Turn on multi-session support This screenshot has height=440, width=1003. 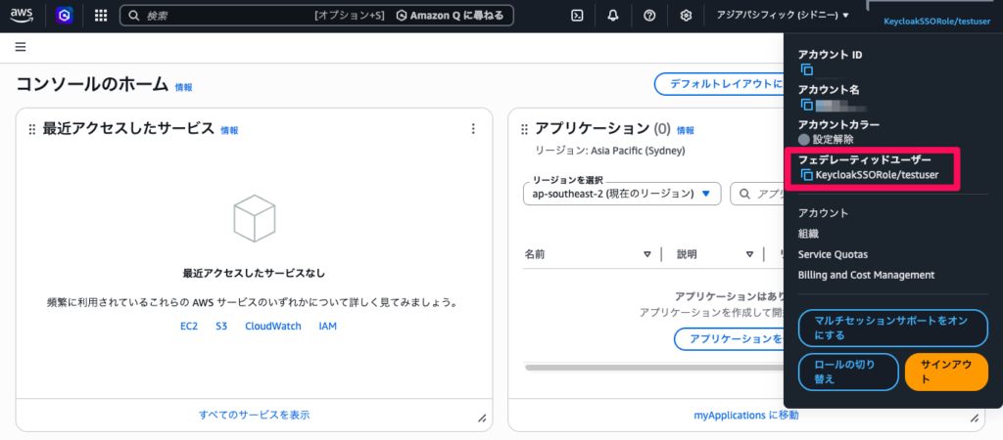coord(892,329)
